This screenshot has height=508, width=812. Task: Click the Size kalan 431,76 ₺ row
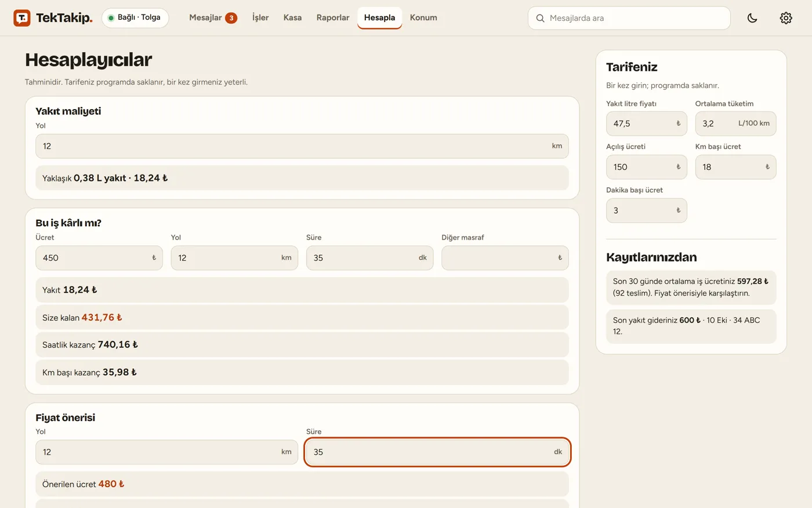pyautogui.click(x=302, y=317)
